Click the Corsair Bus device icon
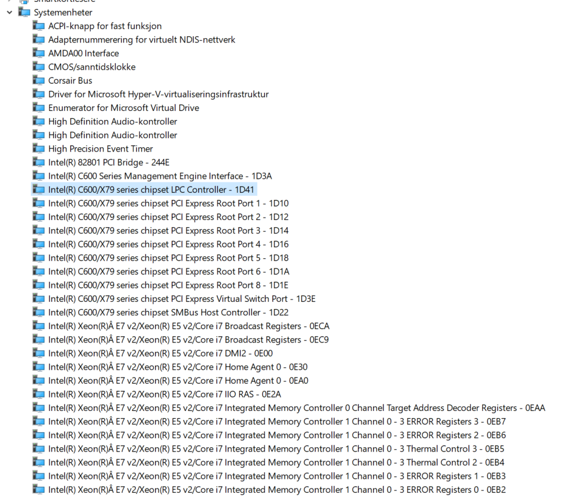The height and width of the screenshot is (497, 573). tap(39, 80)
